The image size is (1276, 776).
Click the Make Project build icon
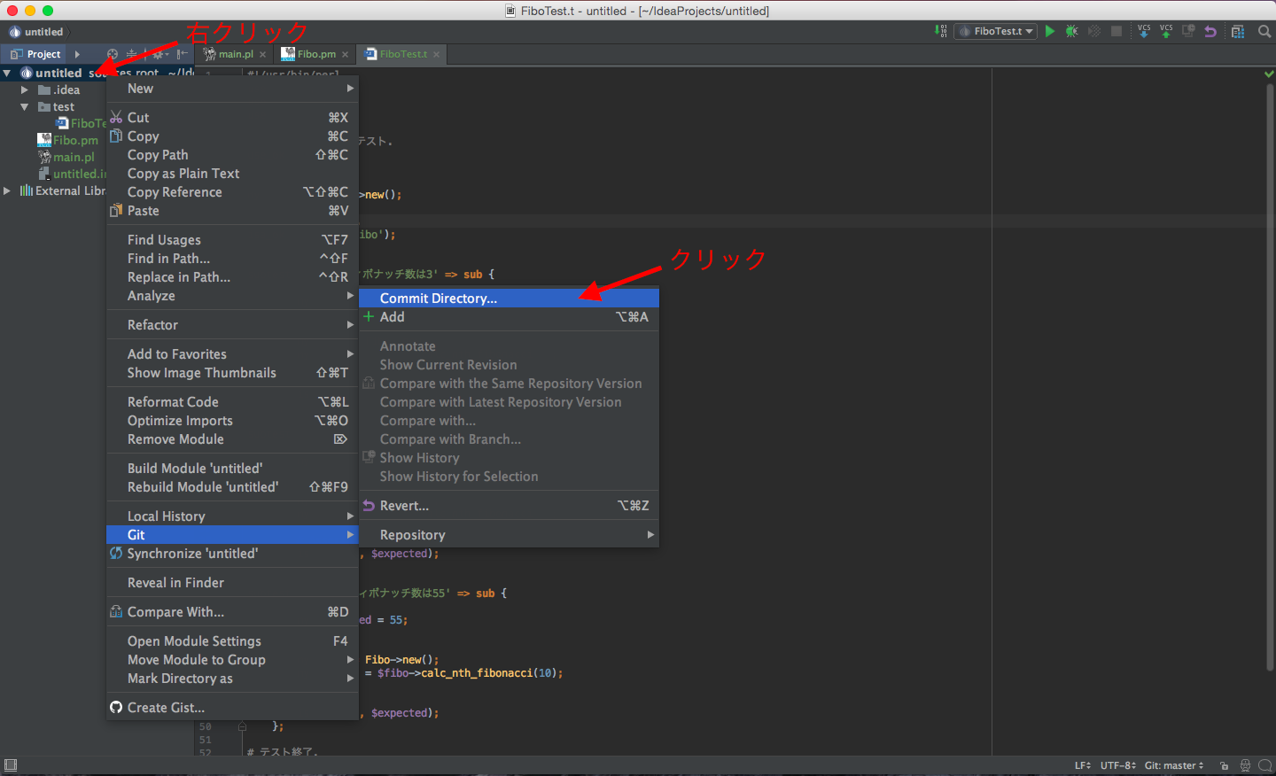coord(941,31)
